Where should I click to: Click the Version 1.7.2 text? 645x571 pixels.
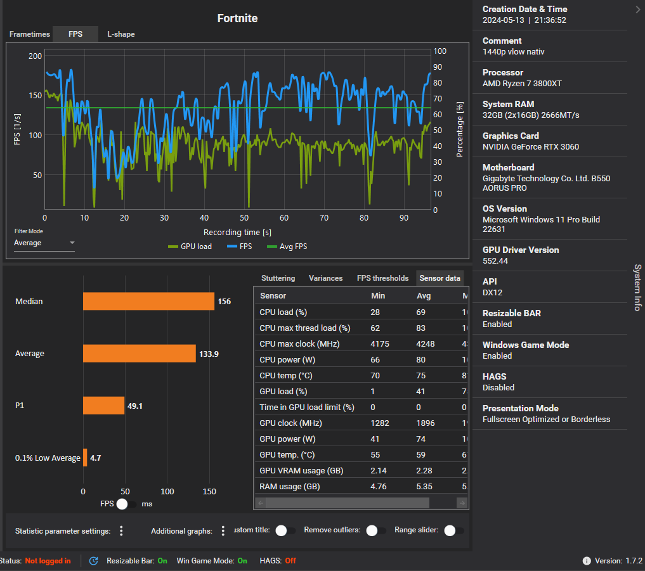618,561
